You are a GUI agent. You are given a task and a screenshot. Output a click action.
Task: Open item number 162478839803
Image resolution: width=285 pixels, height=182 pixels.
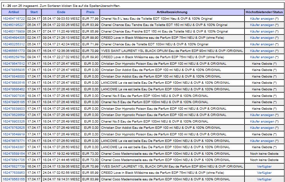point(13,109)
